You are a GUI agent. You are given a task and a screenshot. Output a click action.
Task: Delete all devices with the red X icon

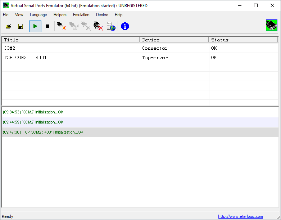98,26
